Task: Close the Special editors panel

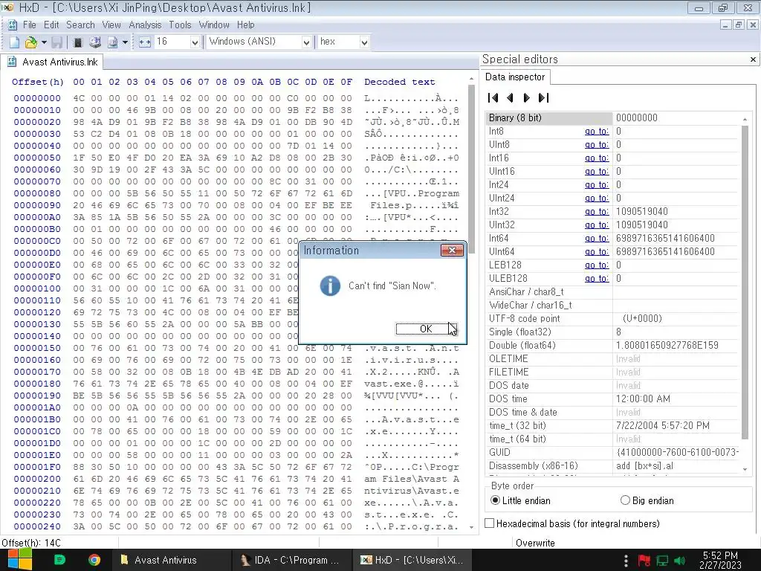Action: 753,59
